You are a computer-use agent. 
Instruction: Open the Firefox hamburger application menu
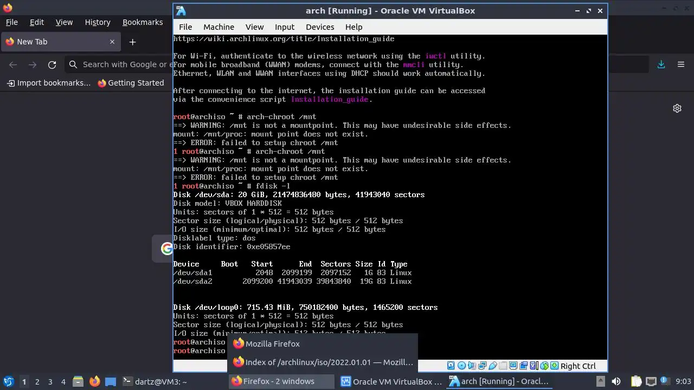click(x=681, y=64)
